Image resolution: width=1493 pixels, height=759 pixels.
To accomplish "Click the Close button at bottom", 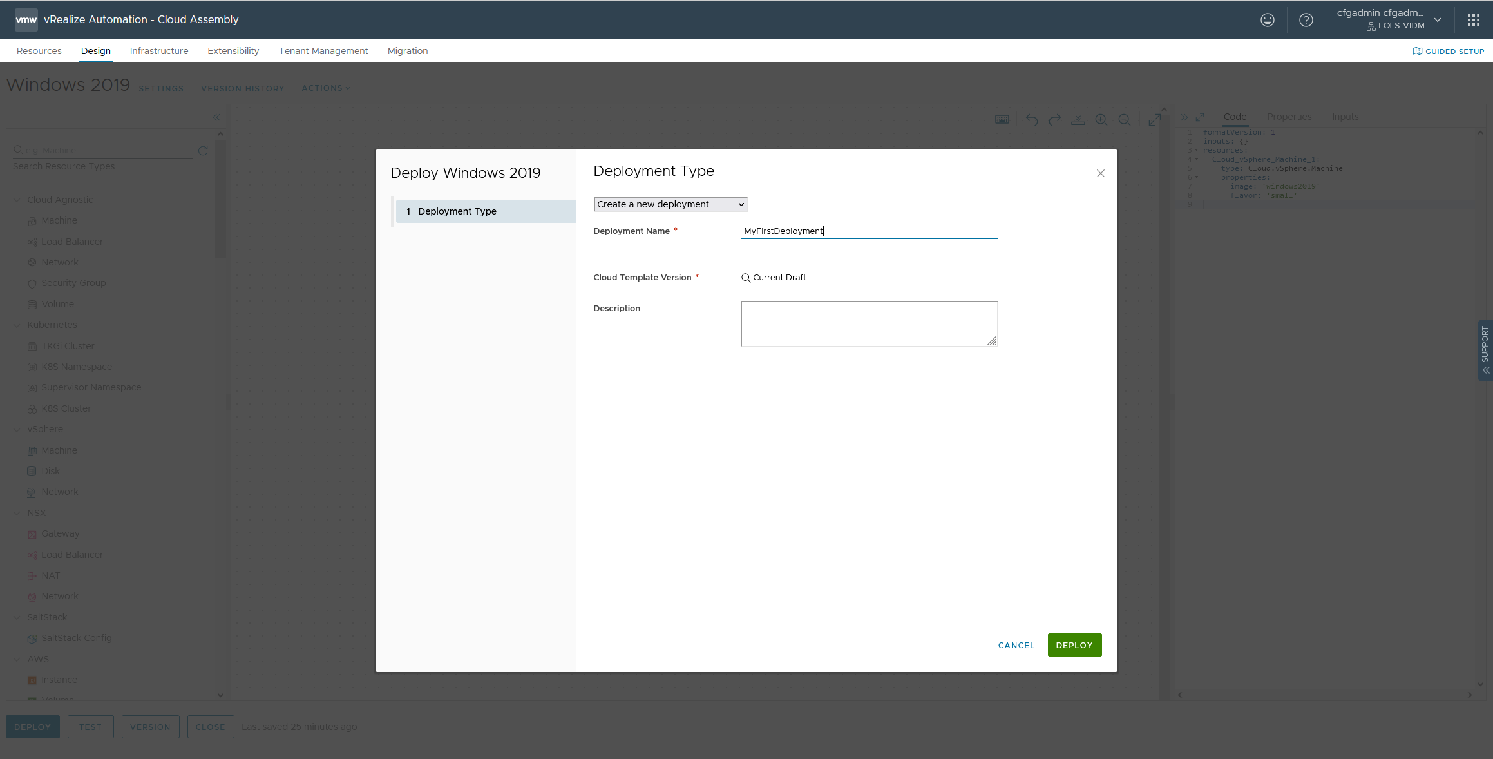I will point(211,727).
